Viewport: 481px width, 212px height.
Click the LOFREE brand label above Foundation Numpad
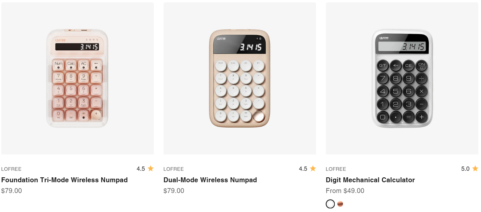[11, 169]
